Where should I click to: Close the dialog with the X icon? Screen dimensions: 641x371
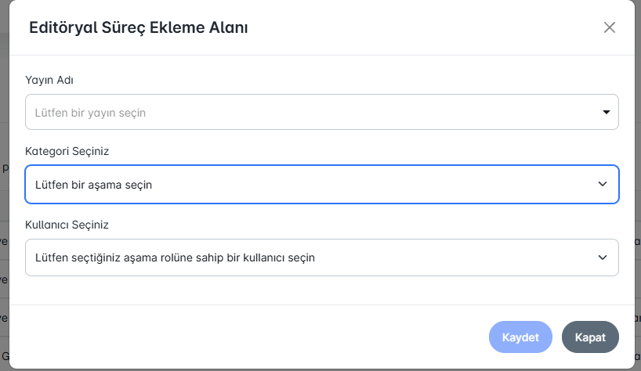click(x=610, y=27)
